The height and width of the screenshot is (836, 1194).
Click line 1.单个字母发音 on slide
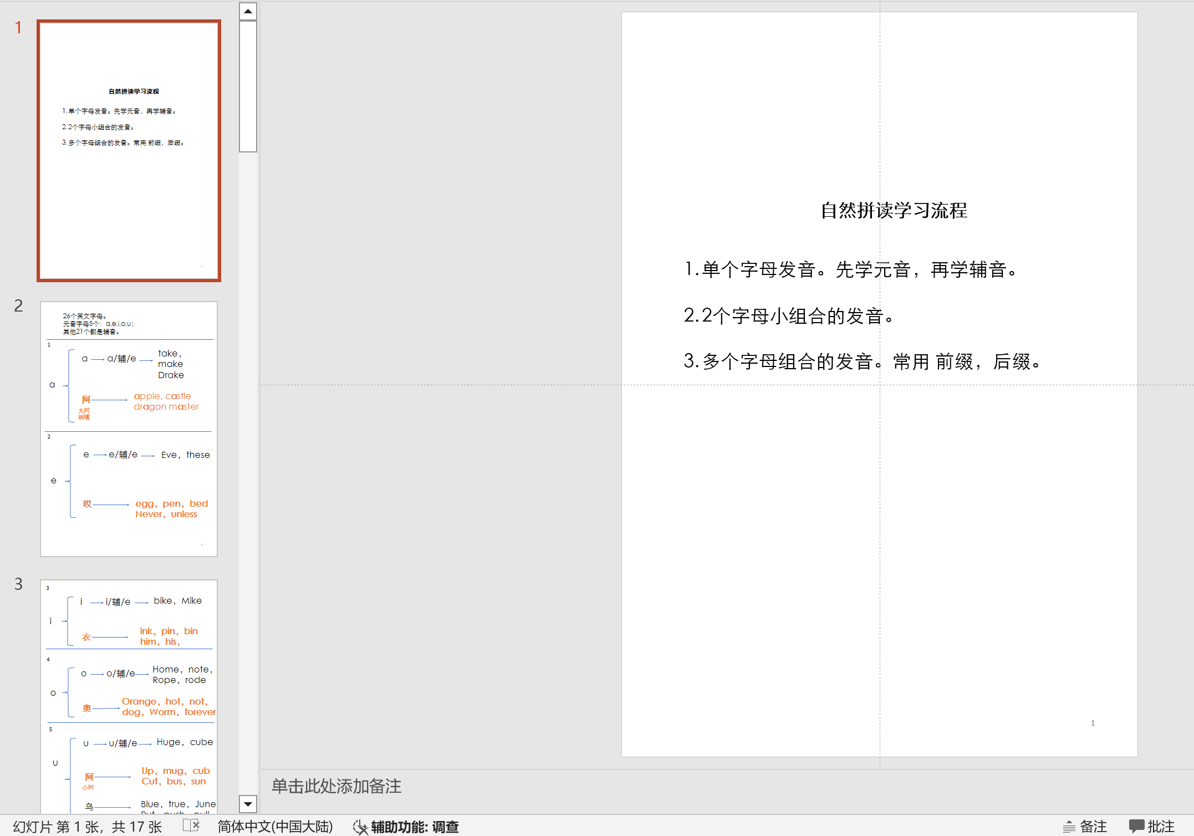click(851, 269)
